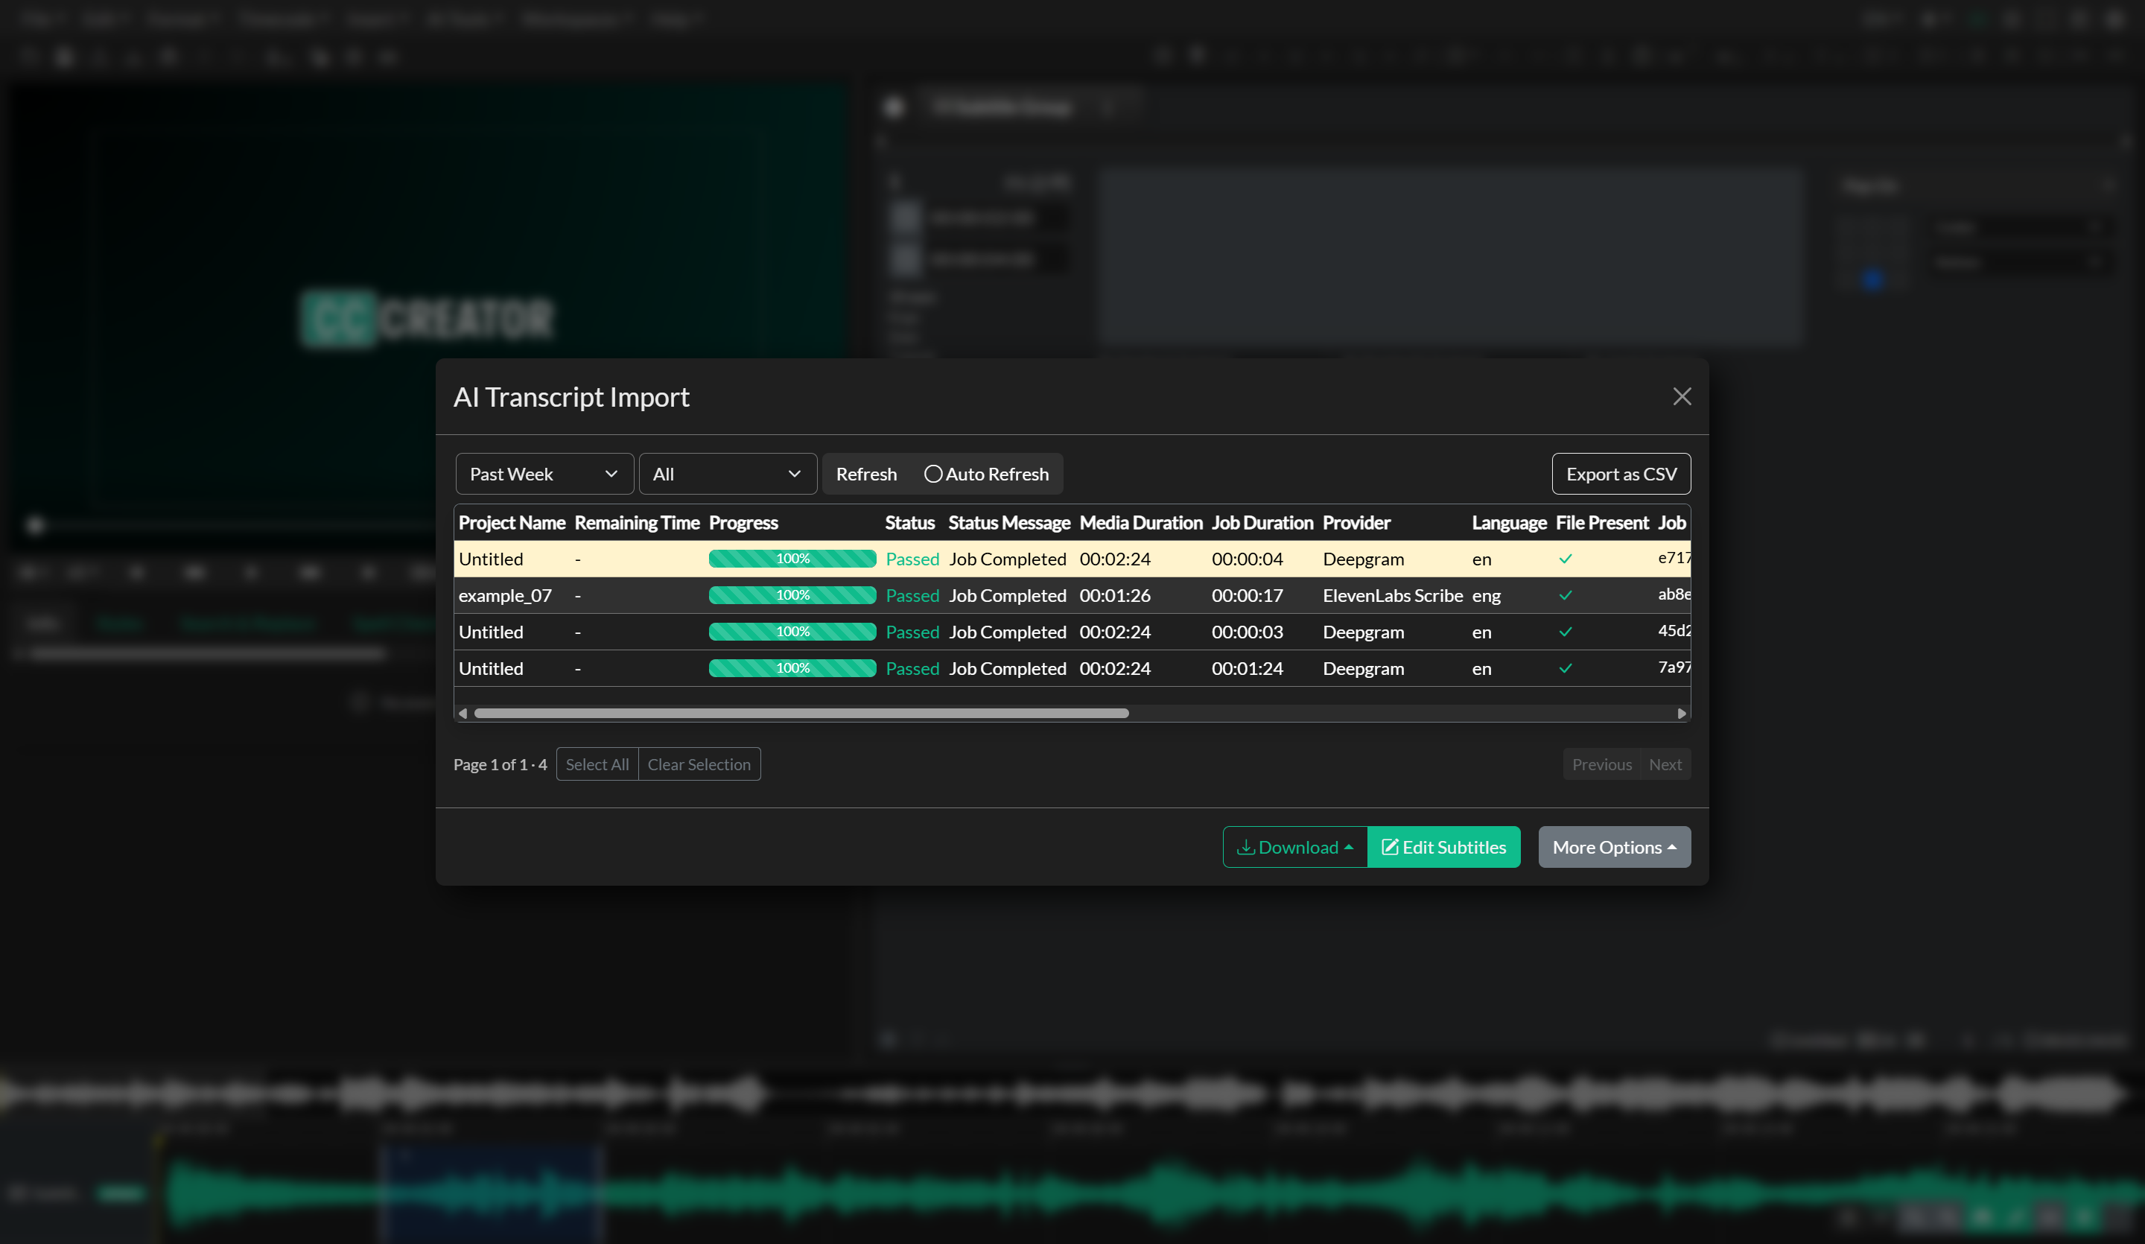2145x1244 pixels.
Task: Select the Untitled row with job duration 00:00:03
Action: (1072, 632)
